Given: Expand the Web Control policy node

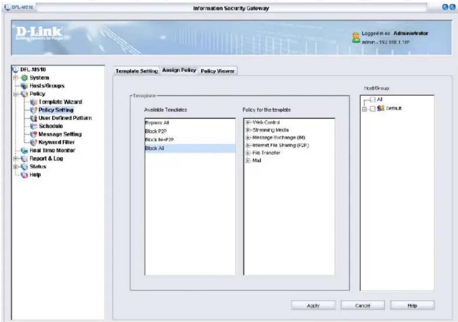Looking at the screenshot, I should coord(248,122).
